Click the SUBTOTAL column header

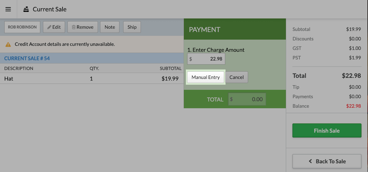pos(171,68)
